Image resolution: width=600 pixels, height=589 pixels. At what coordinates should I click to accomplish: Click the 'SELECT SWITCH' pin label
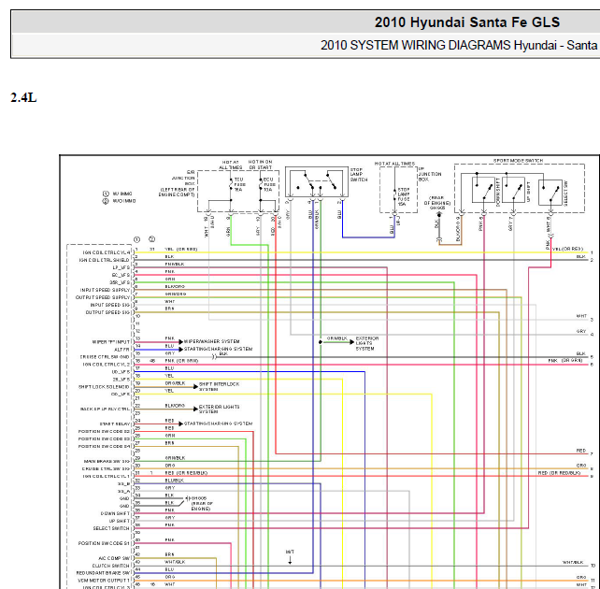[x=111, y=528]
